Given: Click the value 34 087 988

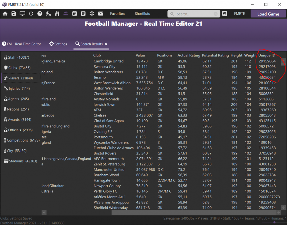Looking at the screenshot, I should click(x=146, y=169).
